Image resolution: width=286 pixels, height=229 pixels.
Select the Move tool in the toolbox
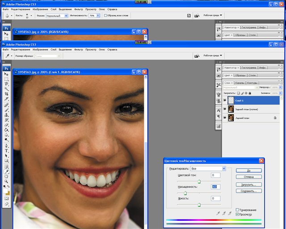click(x=7, y=74)
